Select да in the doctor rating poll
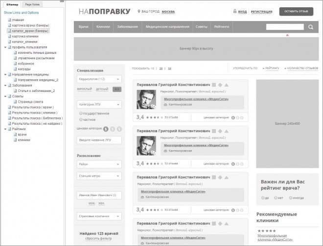323x246 pixels. (263, 198)
